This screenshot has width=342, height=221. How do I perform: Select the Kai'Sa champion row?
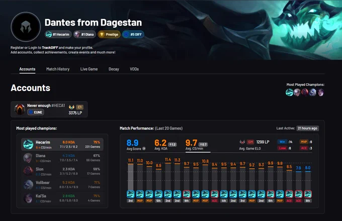(x=62, y=198)
